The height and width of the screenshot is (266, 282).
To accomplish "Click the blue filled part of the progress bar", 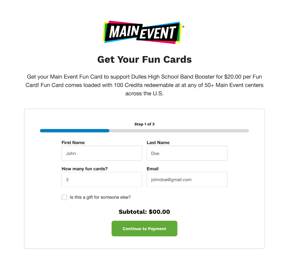I will coord(74,131).
